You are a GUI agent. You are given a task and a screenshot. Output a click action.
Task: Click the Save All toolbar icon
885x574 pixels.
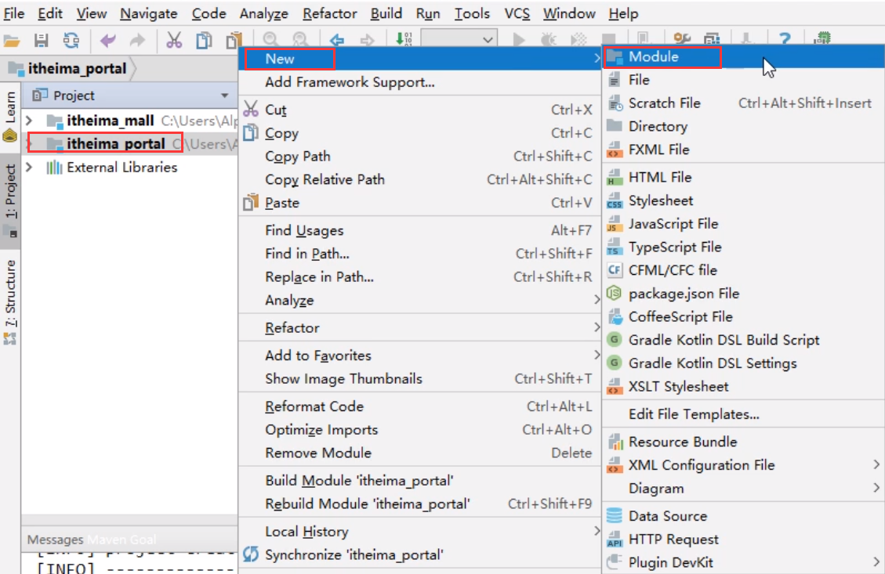point(42,40)
